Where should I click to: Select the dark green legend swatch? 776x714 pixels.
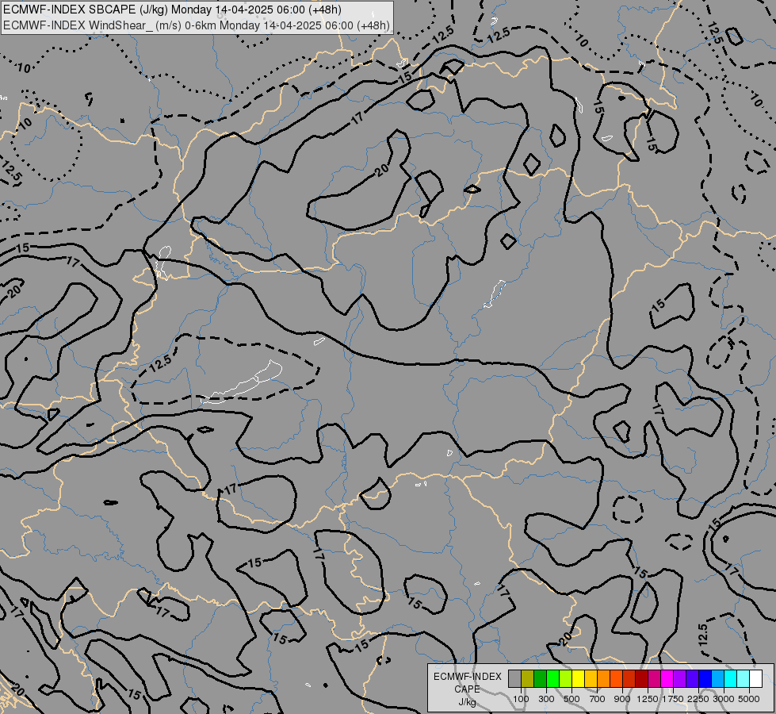point(540,678)
